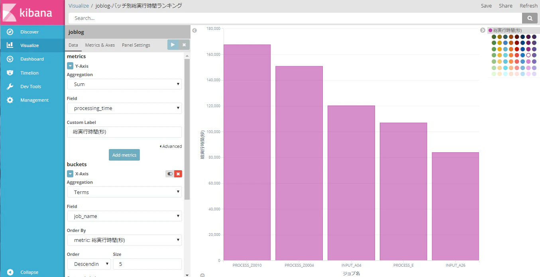Click Refresh in the top menu
Viewport: 540px width, 277px height.
(x=528, y=6)
